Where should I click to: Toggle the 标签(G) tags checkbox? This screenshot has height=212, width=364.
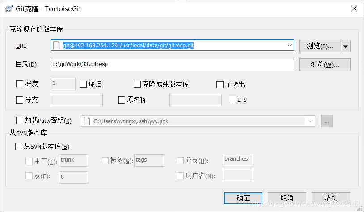(x=105, y=161)
